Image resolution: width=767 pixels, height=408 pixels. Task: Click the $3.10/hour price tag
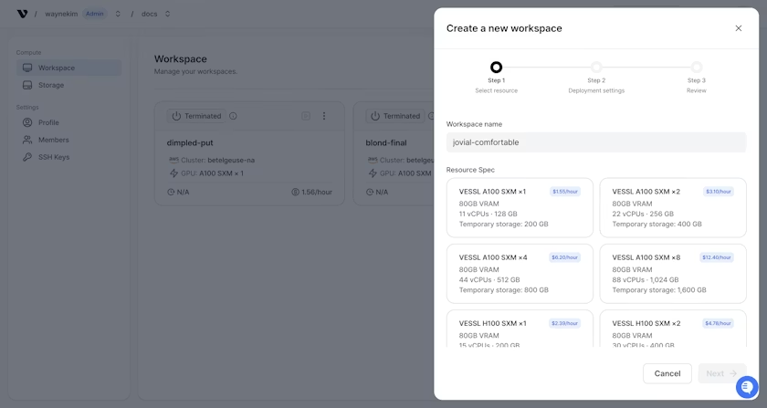click(x=718, y=192)
